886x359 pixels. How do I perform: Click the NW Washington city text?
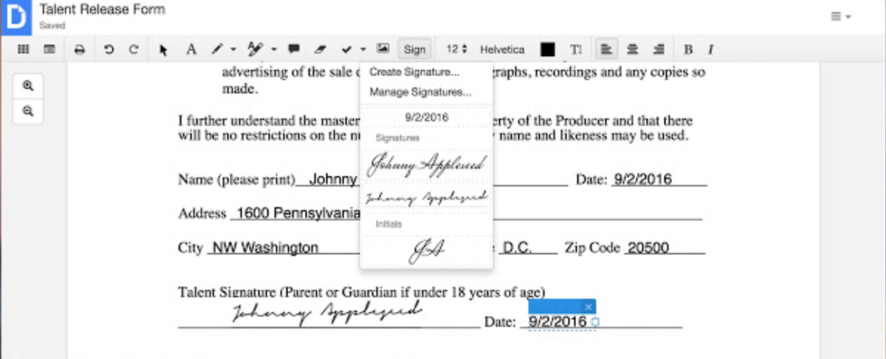pos(265,247)
